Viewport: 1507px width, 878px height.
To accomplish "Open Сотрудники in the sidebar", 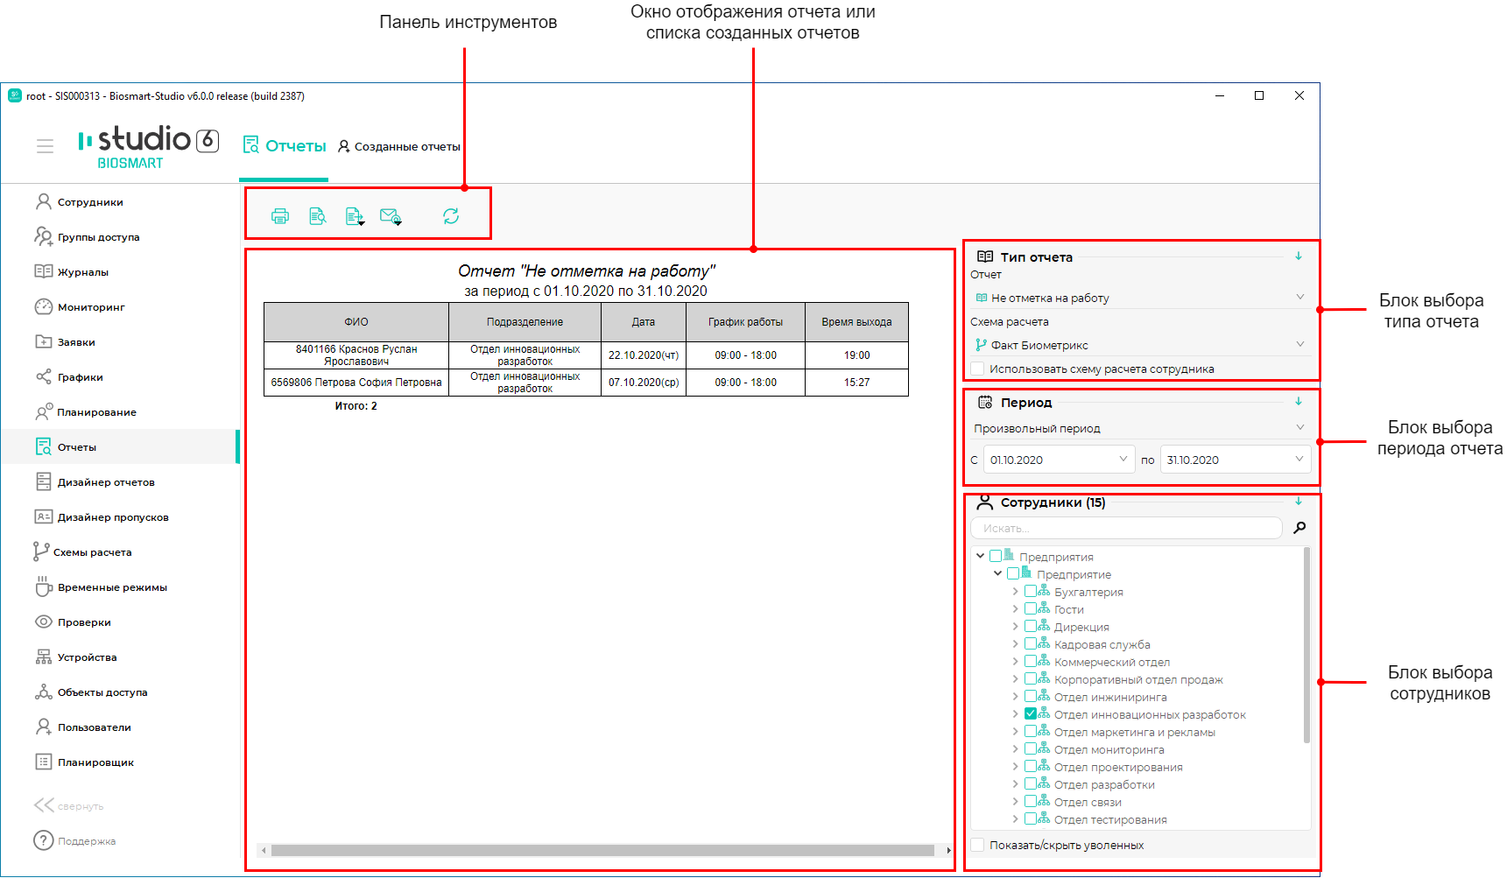I will point(90,202).
